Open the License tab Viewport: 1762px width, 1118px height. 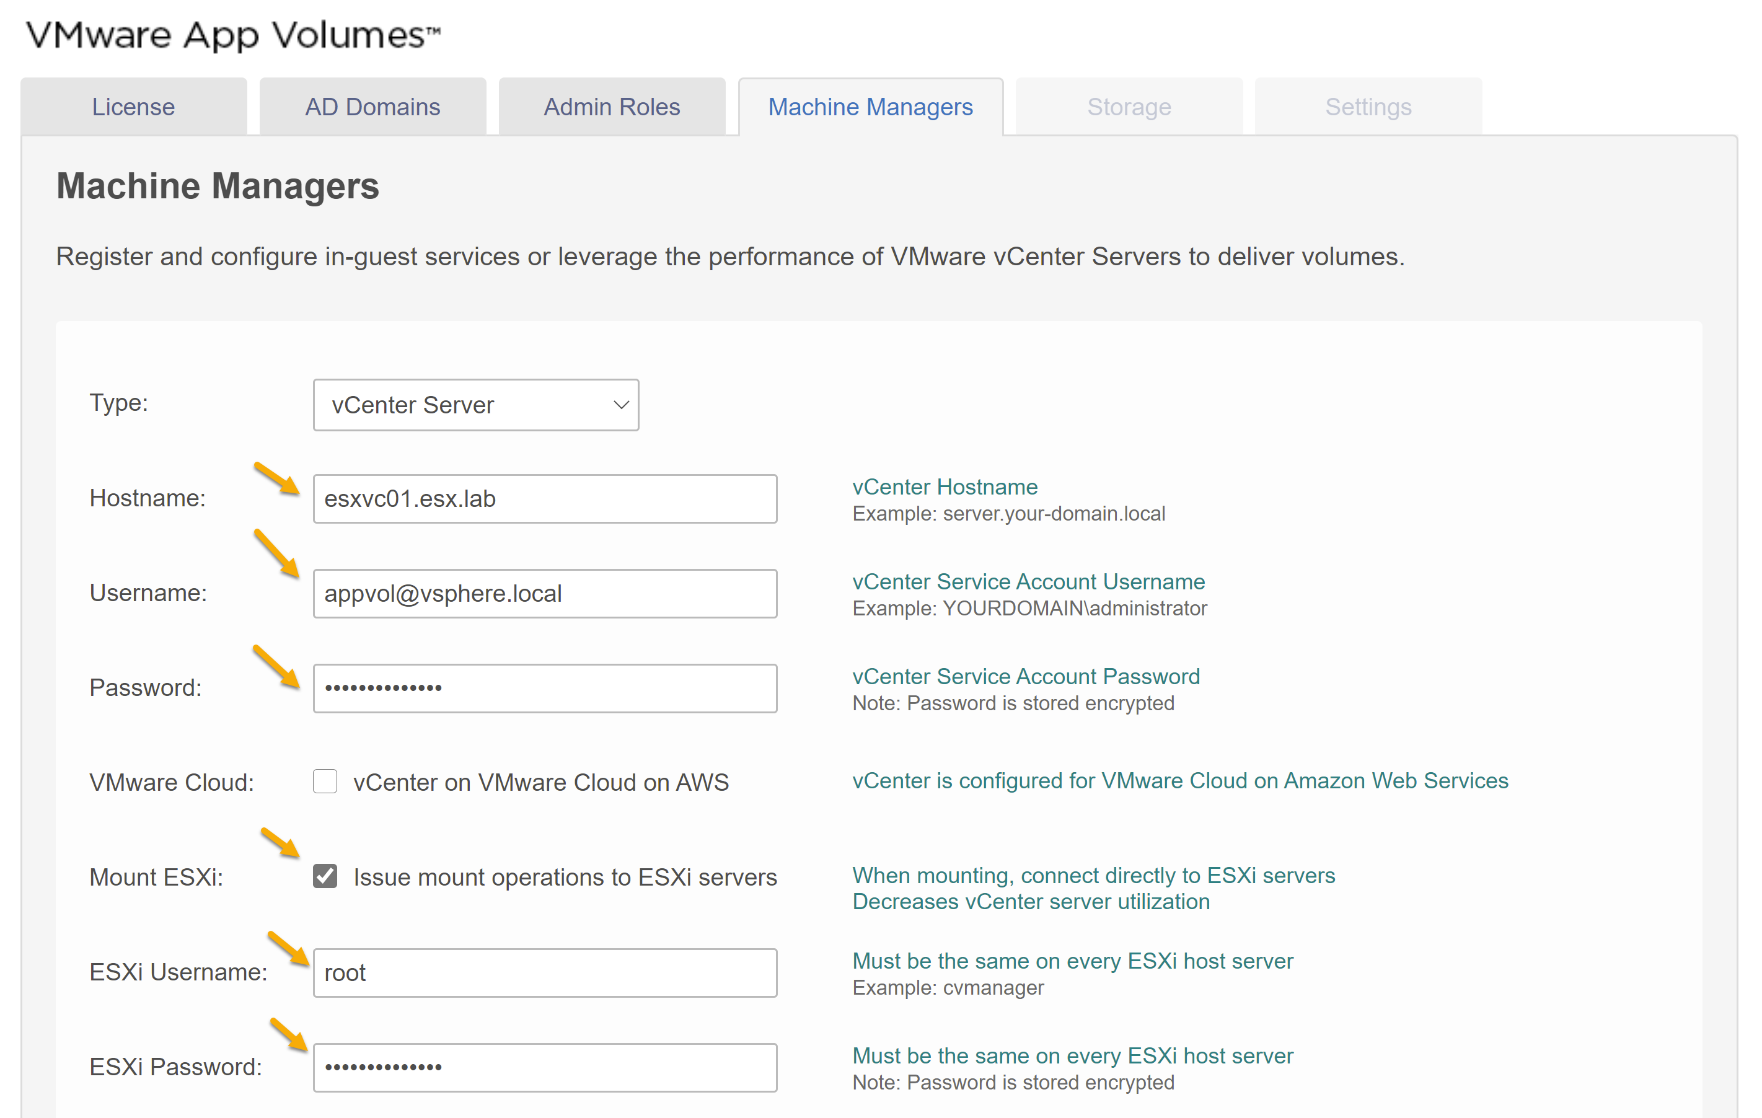click(133, 107)
